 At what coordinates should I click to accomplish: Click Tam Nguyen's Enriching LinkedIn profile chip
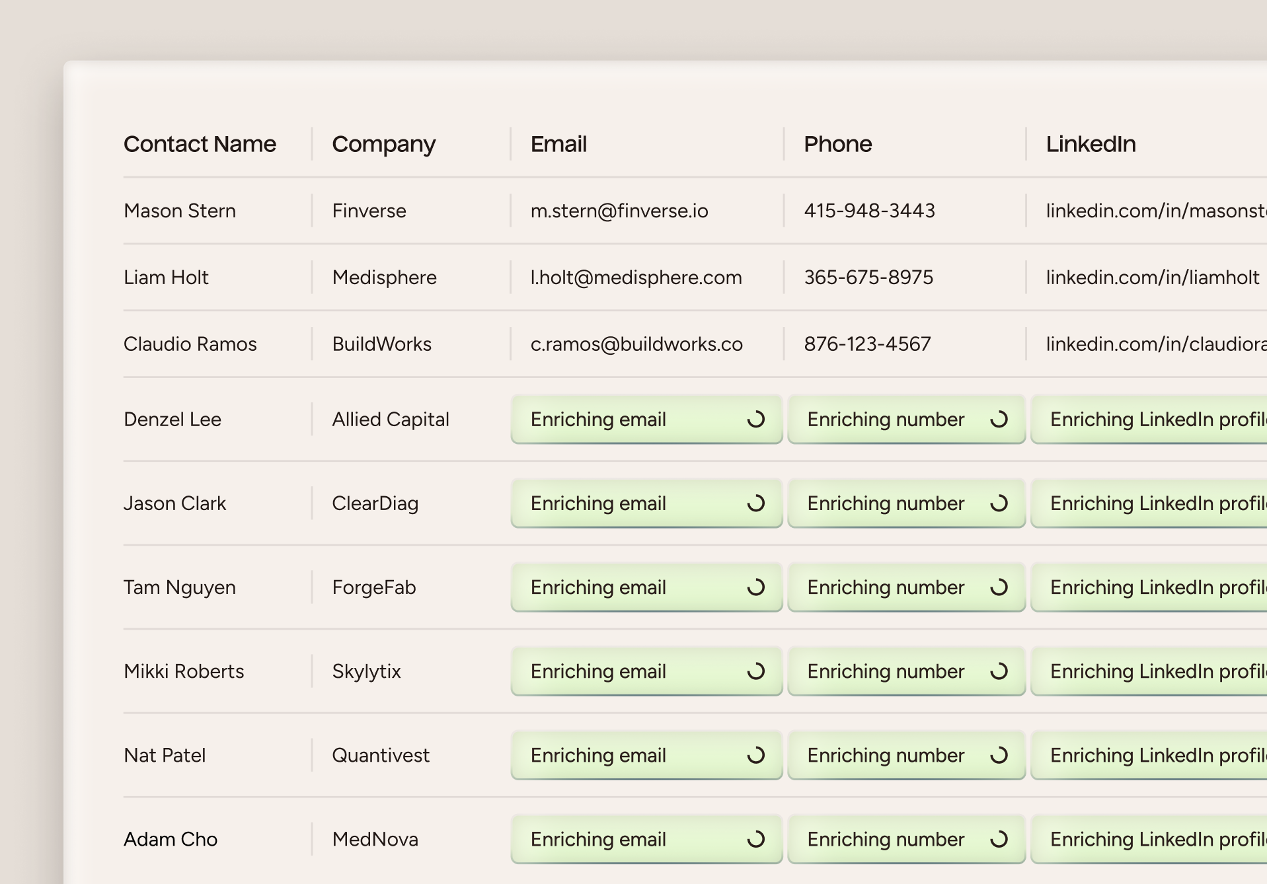tap(1149, 587)
